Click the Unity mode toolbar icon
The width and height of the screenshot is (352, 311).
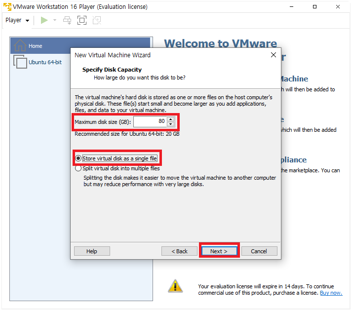pyautogui.click(x=97, y=20)
